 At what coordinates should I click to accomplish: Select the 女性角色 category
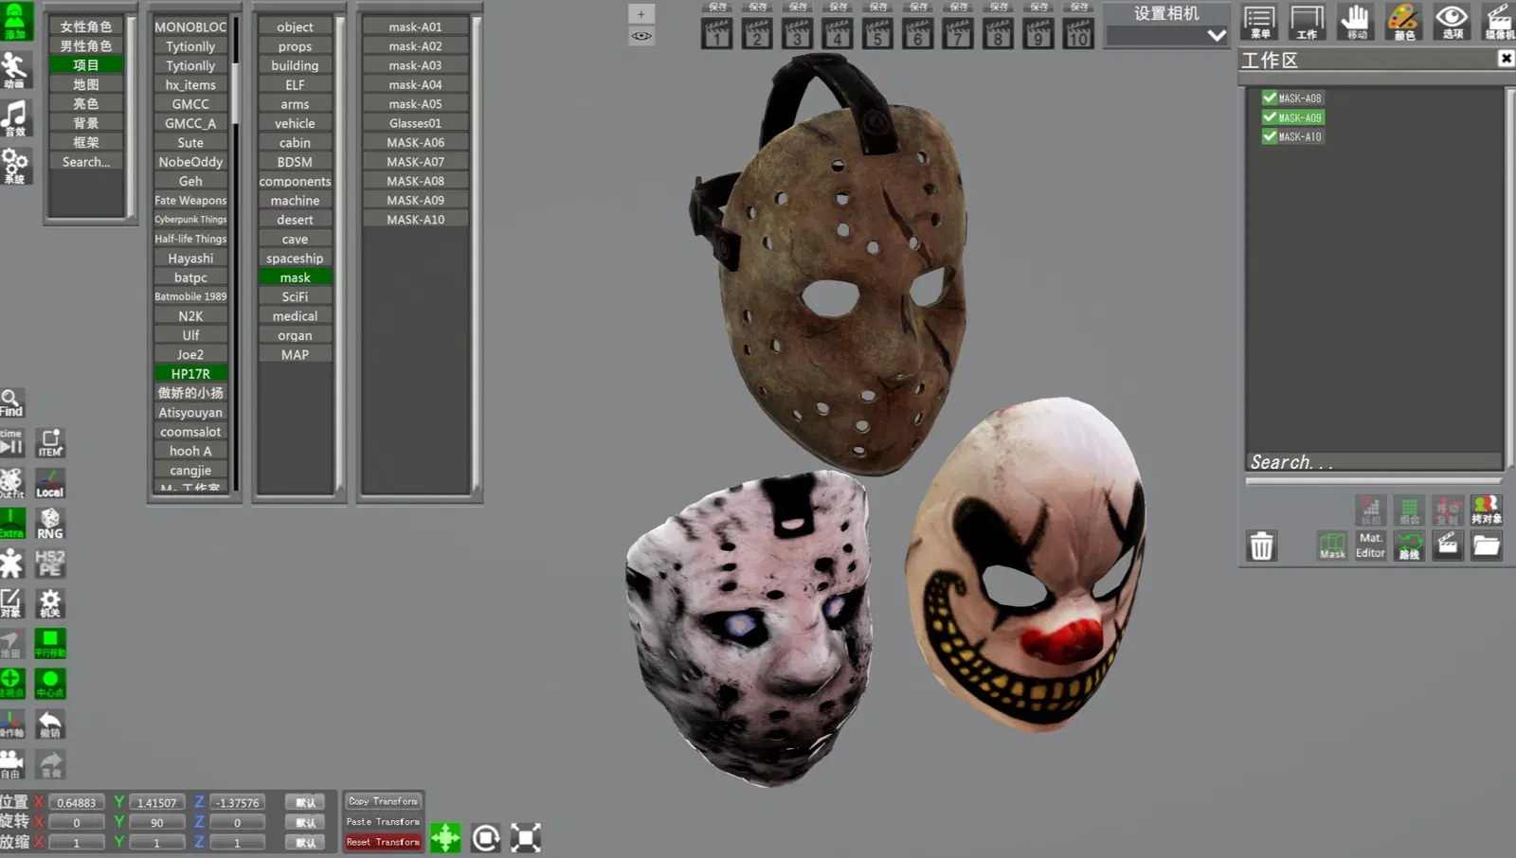click(85, 27)
